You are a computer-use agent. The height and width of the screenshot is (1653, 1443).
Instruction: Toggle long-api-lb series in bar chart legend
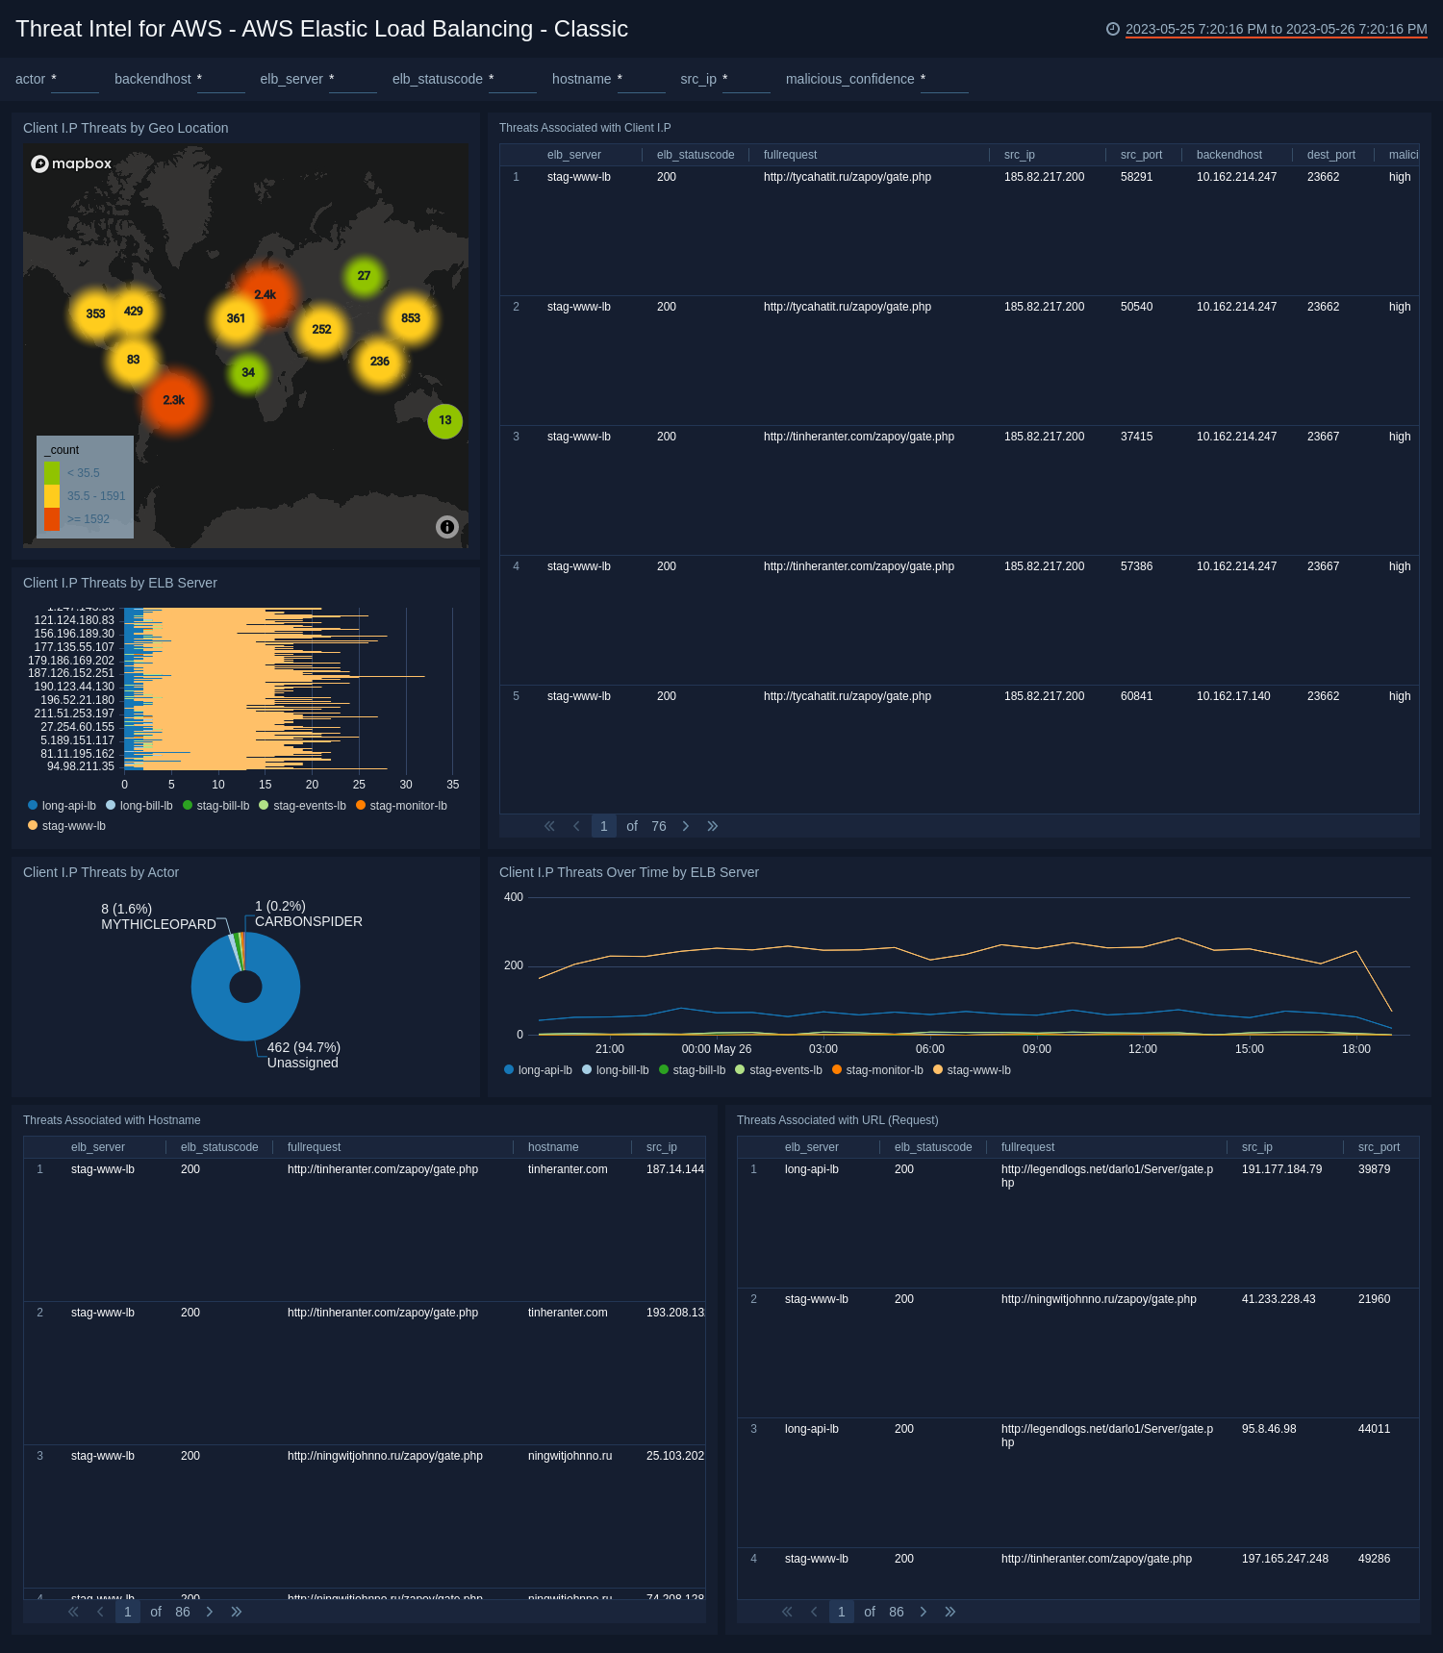click(63, 806)
